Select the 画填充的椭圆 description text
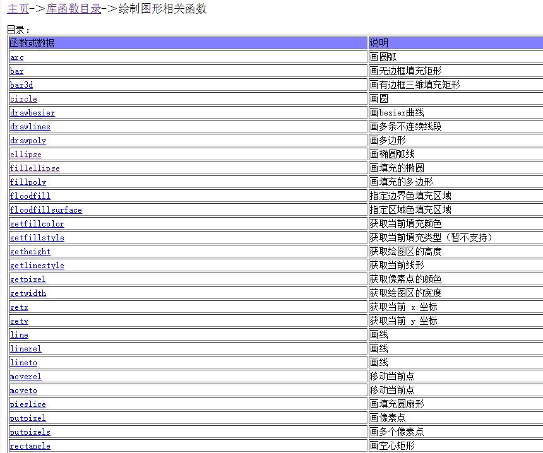The width and height of the screenshot is (543, 453). (397, 168)
